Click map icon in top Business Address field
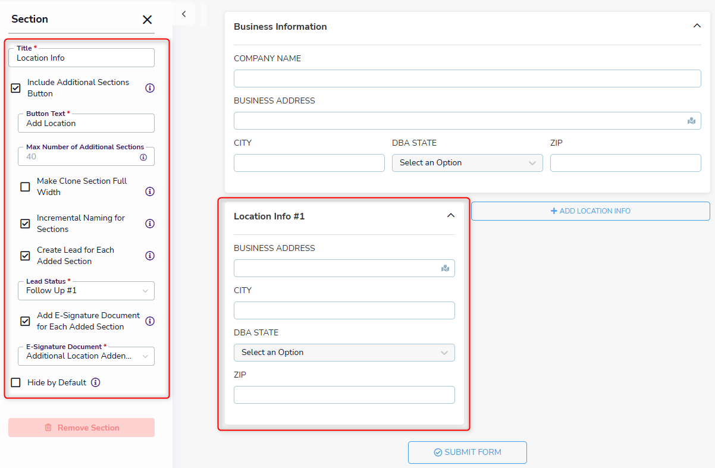 tap(691, 121)
